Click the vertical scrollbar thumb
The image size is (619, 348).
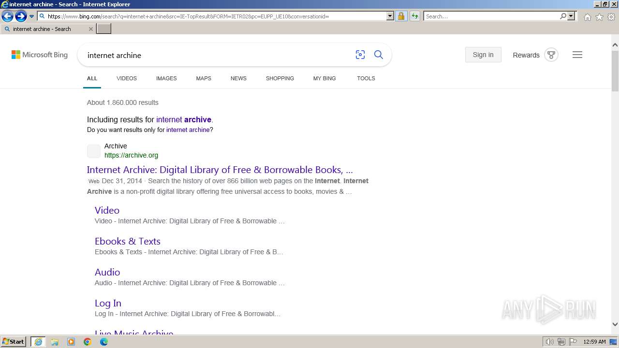615,70
